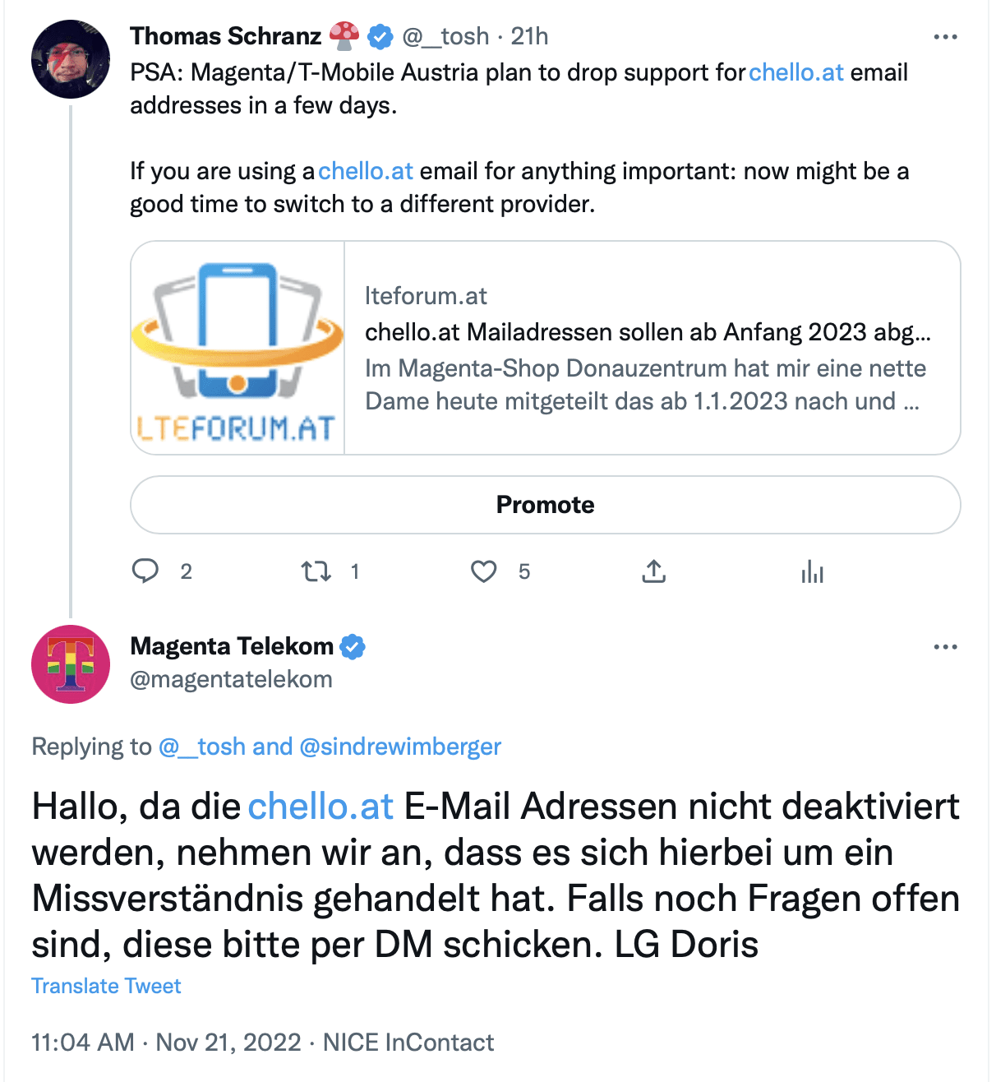Screen dimensions: 996x1082
Task: Click the @__tosh mention in the reply header
Action: coord(201,747)
